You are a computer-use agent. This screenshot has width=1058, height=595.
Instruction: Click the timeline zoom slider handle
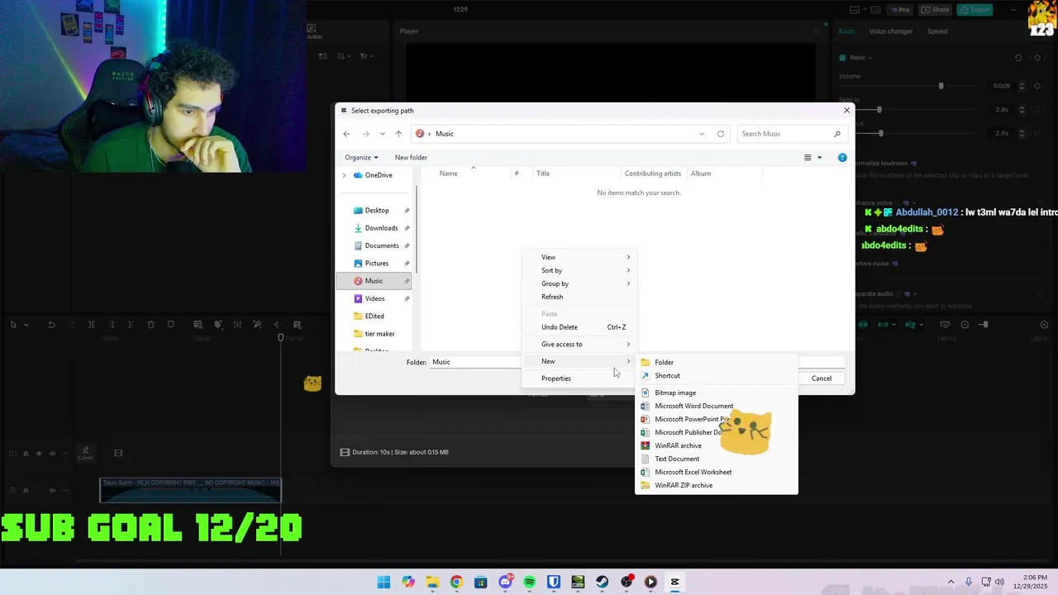pyautogui.click(x=984, y=325)
